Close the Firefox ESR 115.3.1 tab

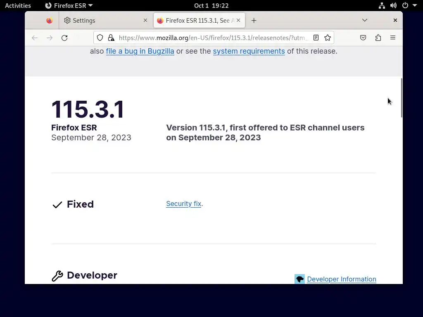pyautogui.click(x=238, y=20)
